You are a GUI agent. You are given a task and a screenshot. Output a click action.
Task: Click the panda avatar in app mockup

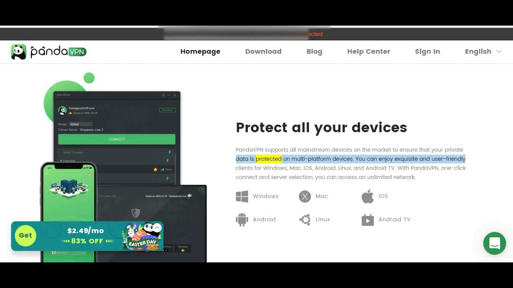[63, 110]
